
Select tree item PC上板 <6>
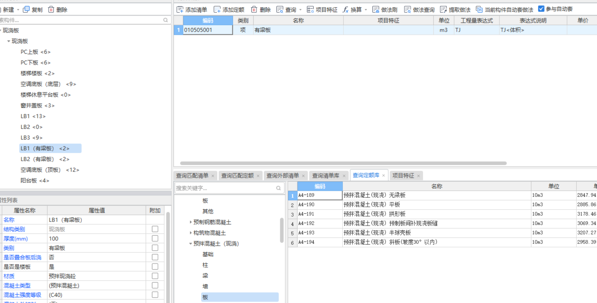[x=36, y=52]
